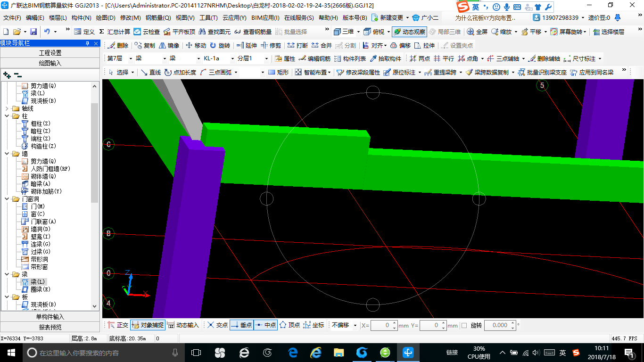Toggle 正交 orthogonal mode
Viewport: 644px width, 362px height.
[118, 325]
